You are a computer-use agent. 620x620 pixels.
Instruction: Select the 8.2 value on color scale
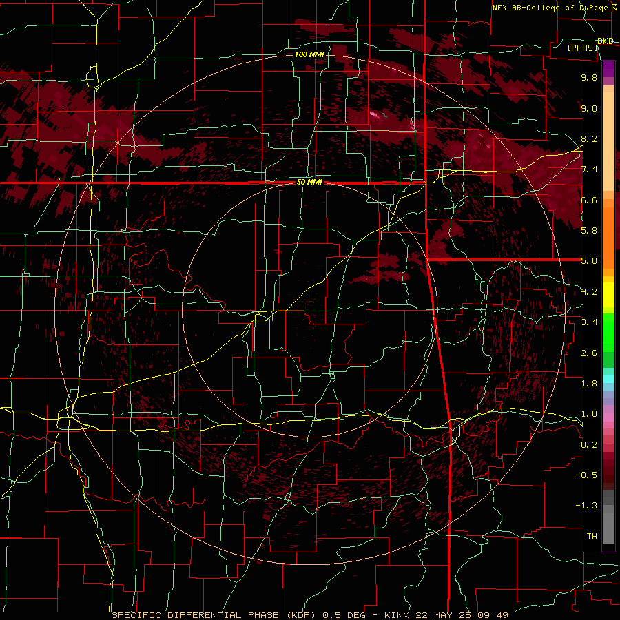[x=589, y=138]
